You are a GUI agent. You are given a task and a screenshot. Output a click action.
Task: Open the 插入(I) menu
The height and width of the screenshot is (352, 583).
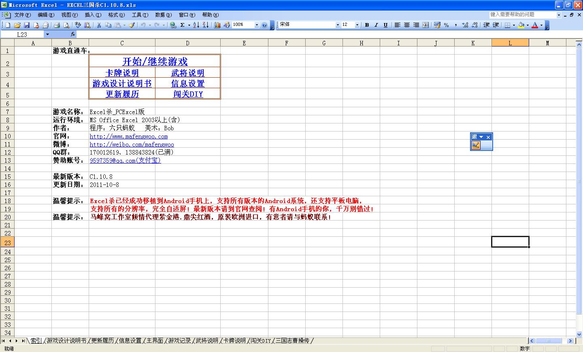click(93, 15)
